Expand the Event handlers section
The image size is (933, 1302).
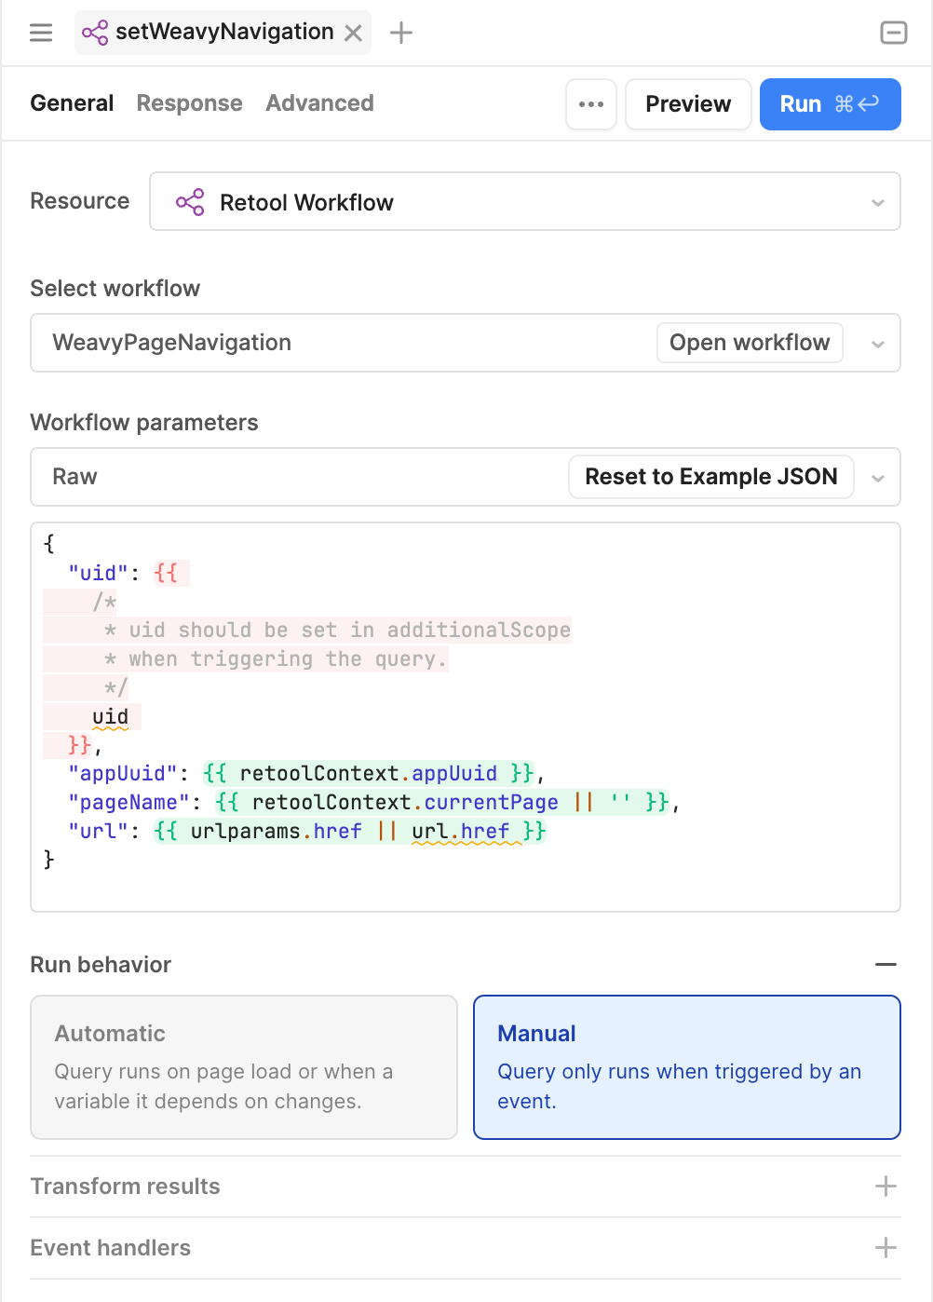click(886, 1247)
